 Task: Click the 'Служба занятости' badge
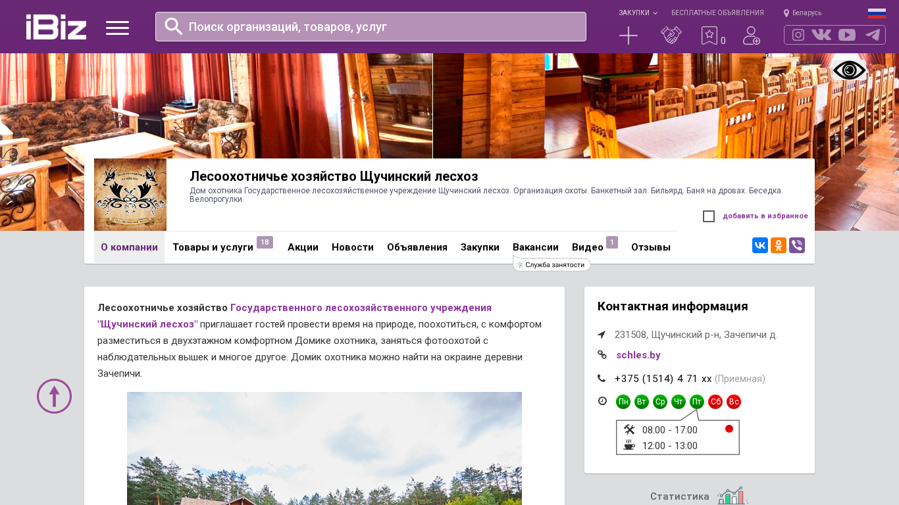[552, 264]
